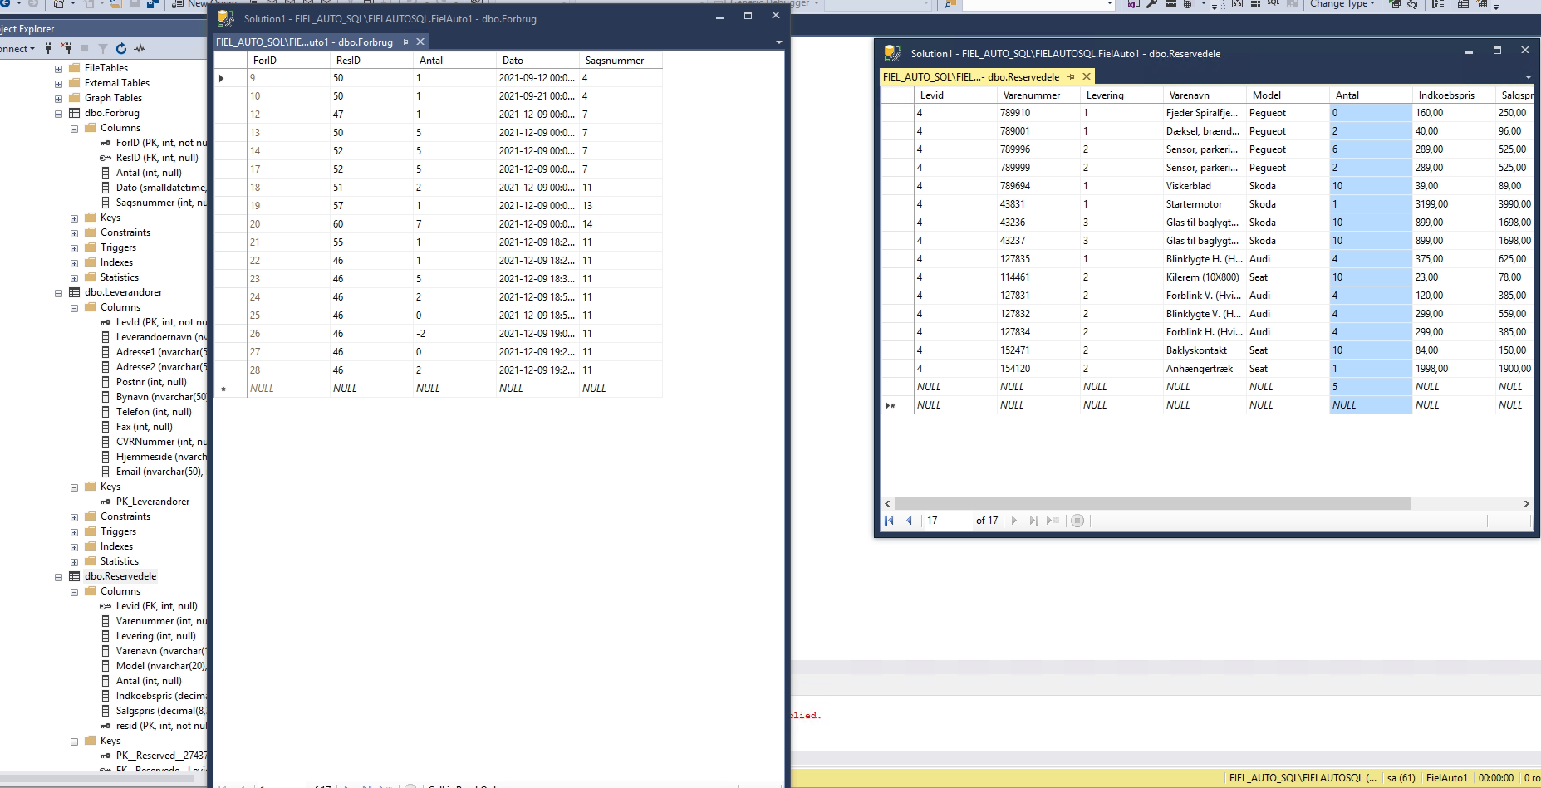Expand Triggers folder under dbo.Forbrug
The width and height of the screenshot is (1541, 788).
click(74, 248)
